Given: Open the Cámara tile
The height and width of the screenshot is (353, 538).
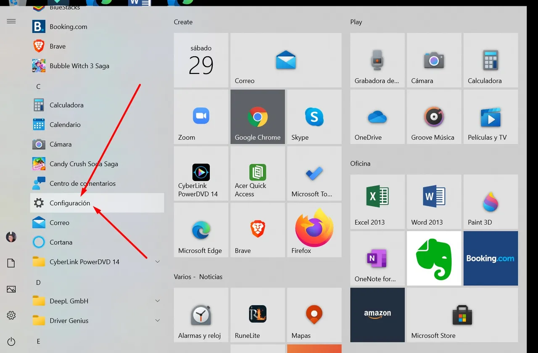Looking at the screenshot, I should tap(434, 60).
